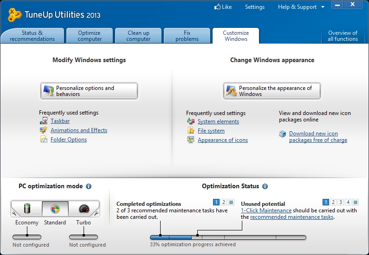This screenshot has height=255, width=369.
Task: Click the PC optimization mode info icon
Action: click(x=89, y=186)
